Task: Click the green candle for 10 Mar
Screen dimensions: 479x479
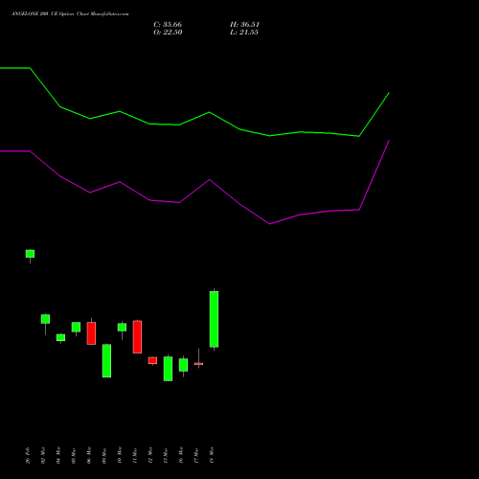Action: (122, 328)
